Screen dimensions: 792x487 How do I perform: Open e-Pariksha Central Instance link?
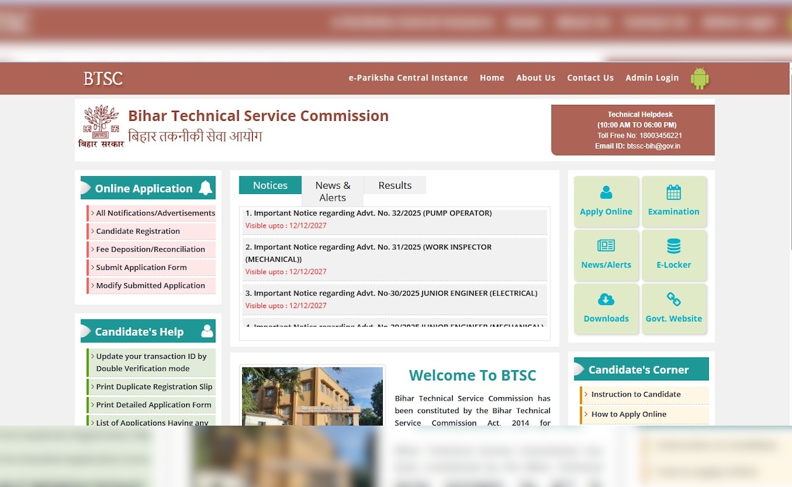click(408, 78)
